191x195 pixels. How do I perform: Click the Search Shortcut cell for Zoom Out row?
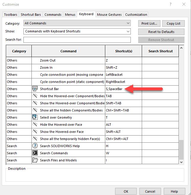click(x=160, y=60)
